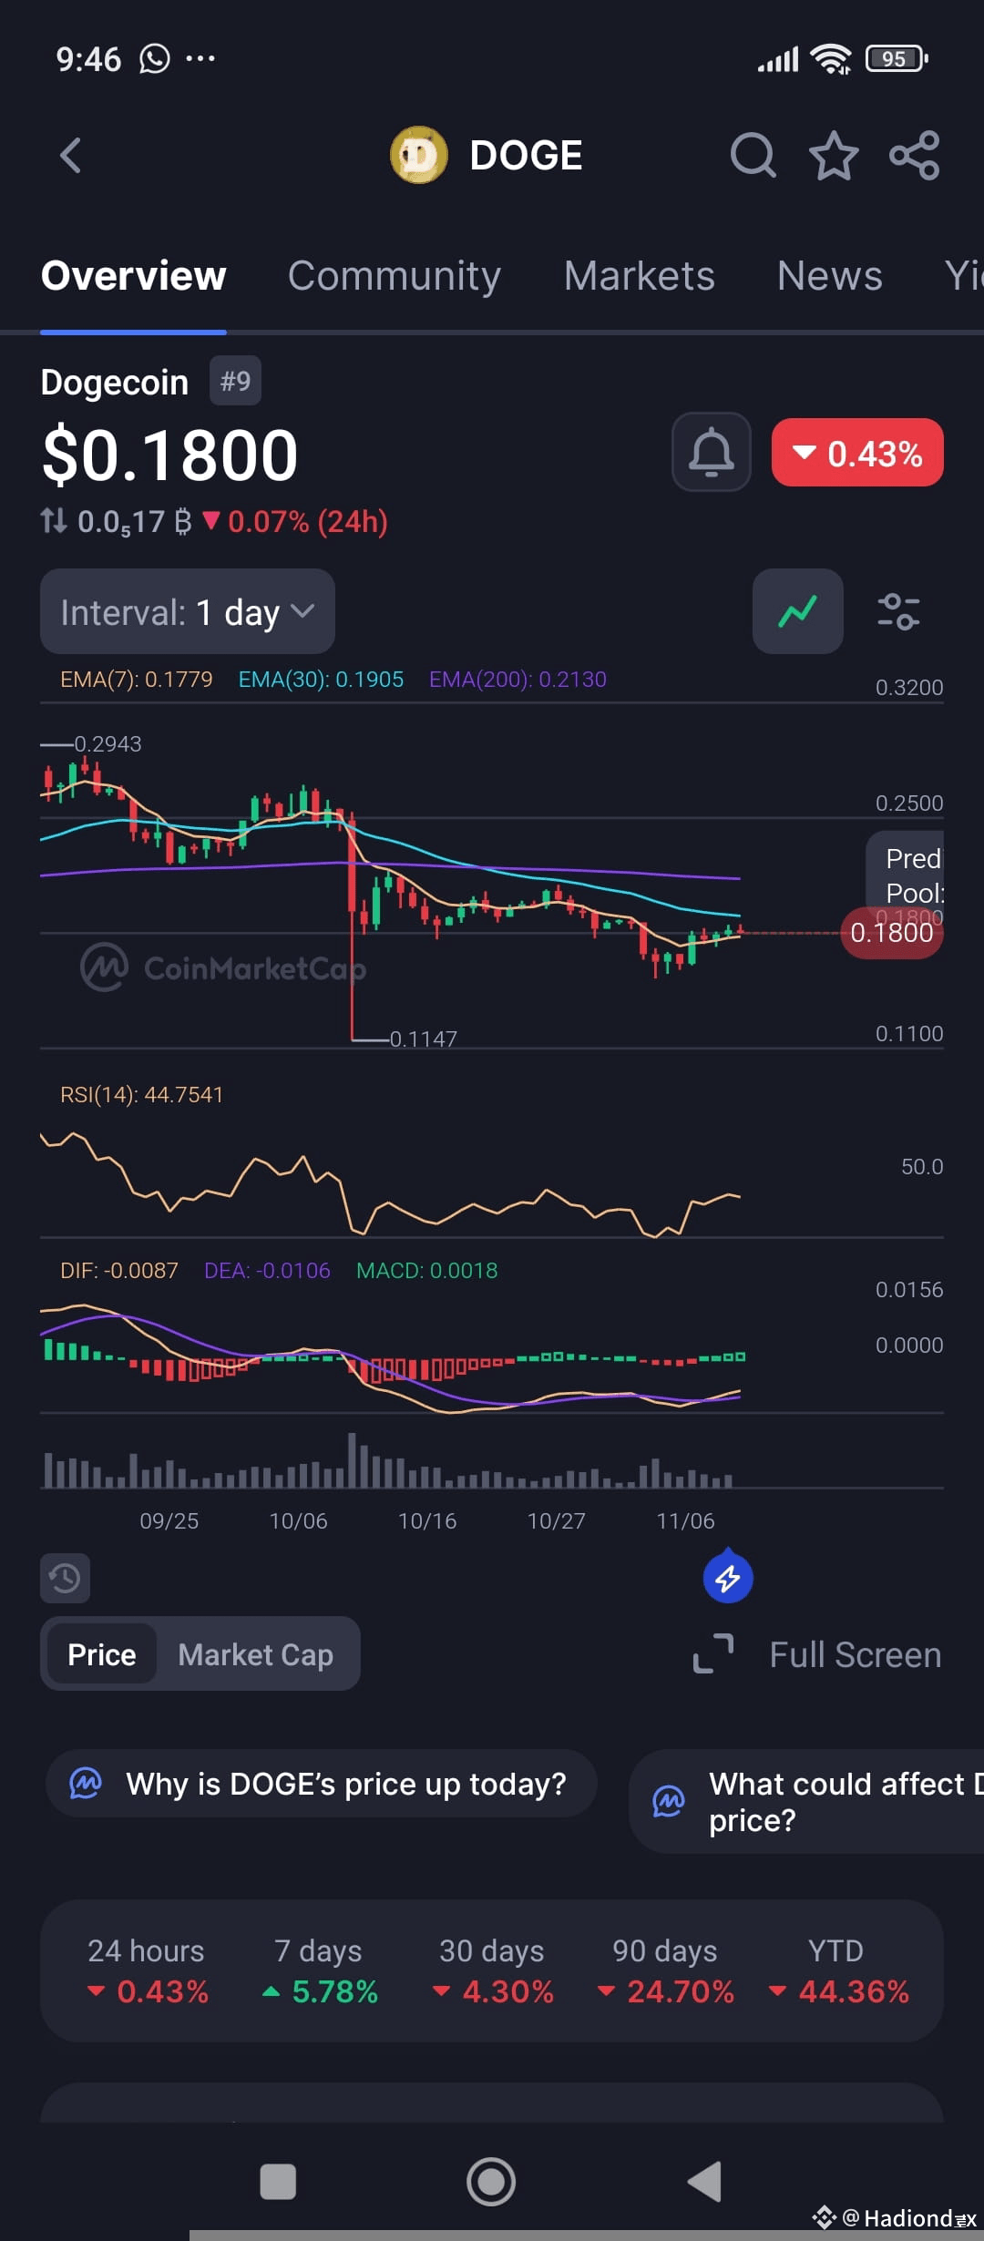Tap the $0.1800 price headline
This screenshot has width=984, height=2241.
tap(170, 455)
